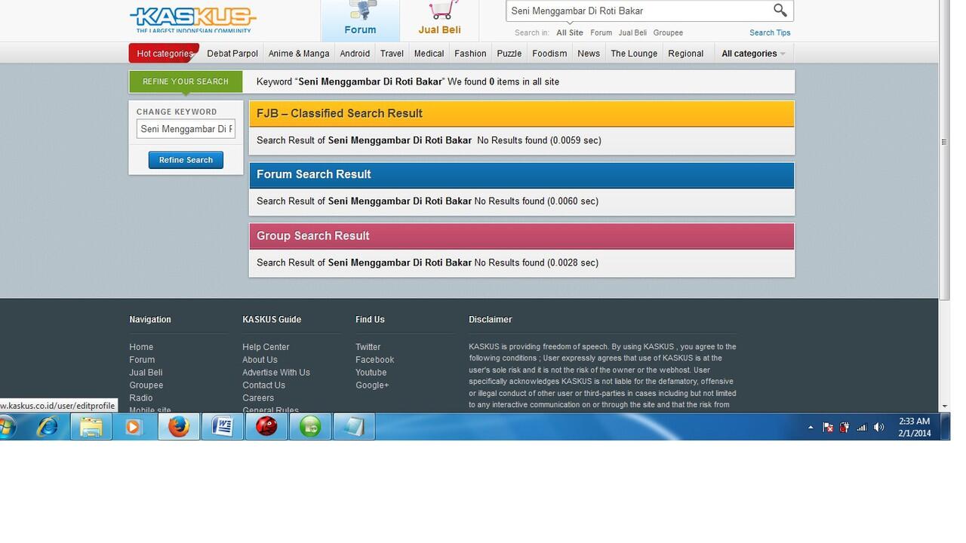Click the Action Center flag tray icon
966x543 pixels.
click(x=828, y=428)
